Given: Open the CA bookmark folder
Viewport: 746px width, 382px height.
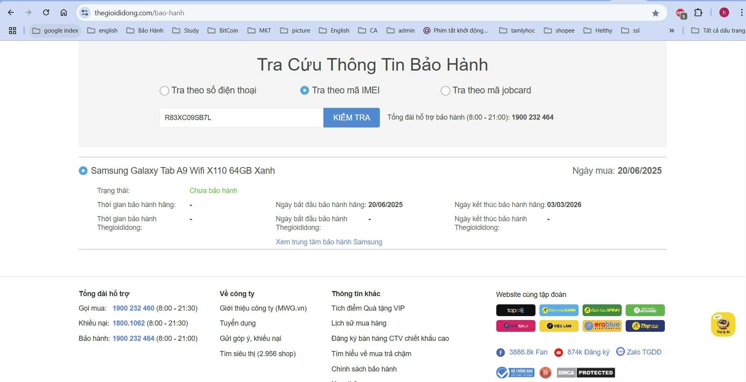Looking at the screenshot, I should click(368, 31).
